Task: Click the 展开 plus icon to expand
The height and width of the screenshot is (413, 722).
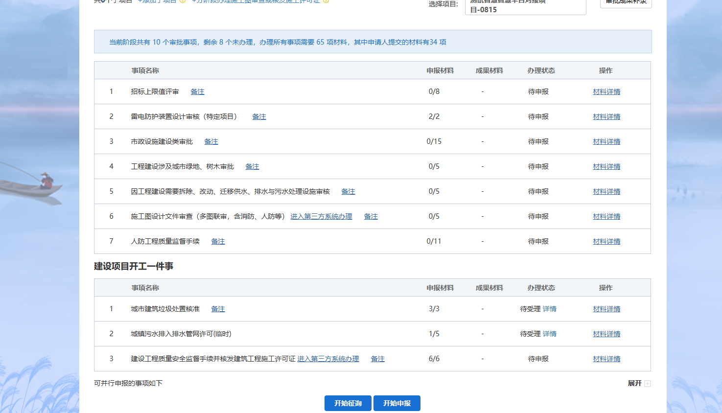Action: pyautogui.click(x=648, y=384)
